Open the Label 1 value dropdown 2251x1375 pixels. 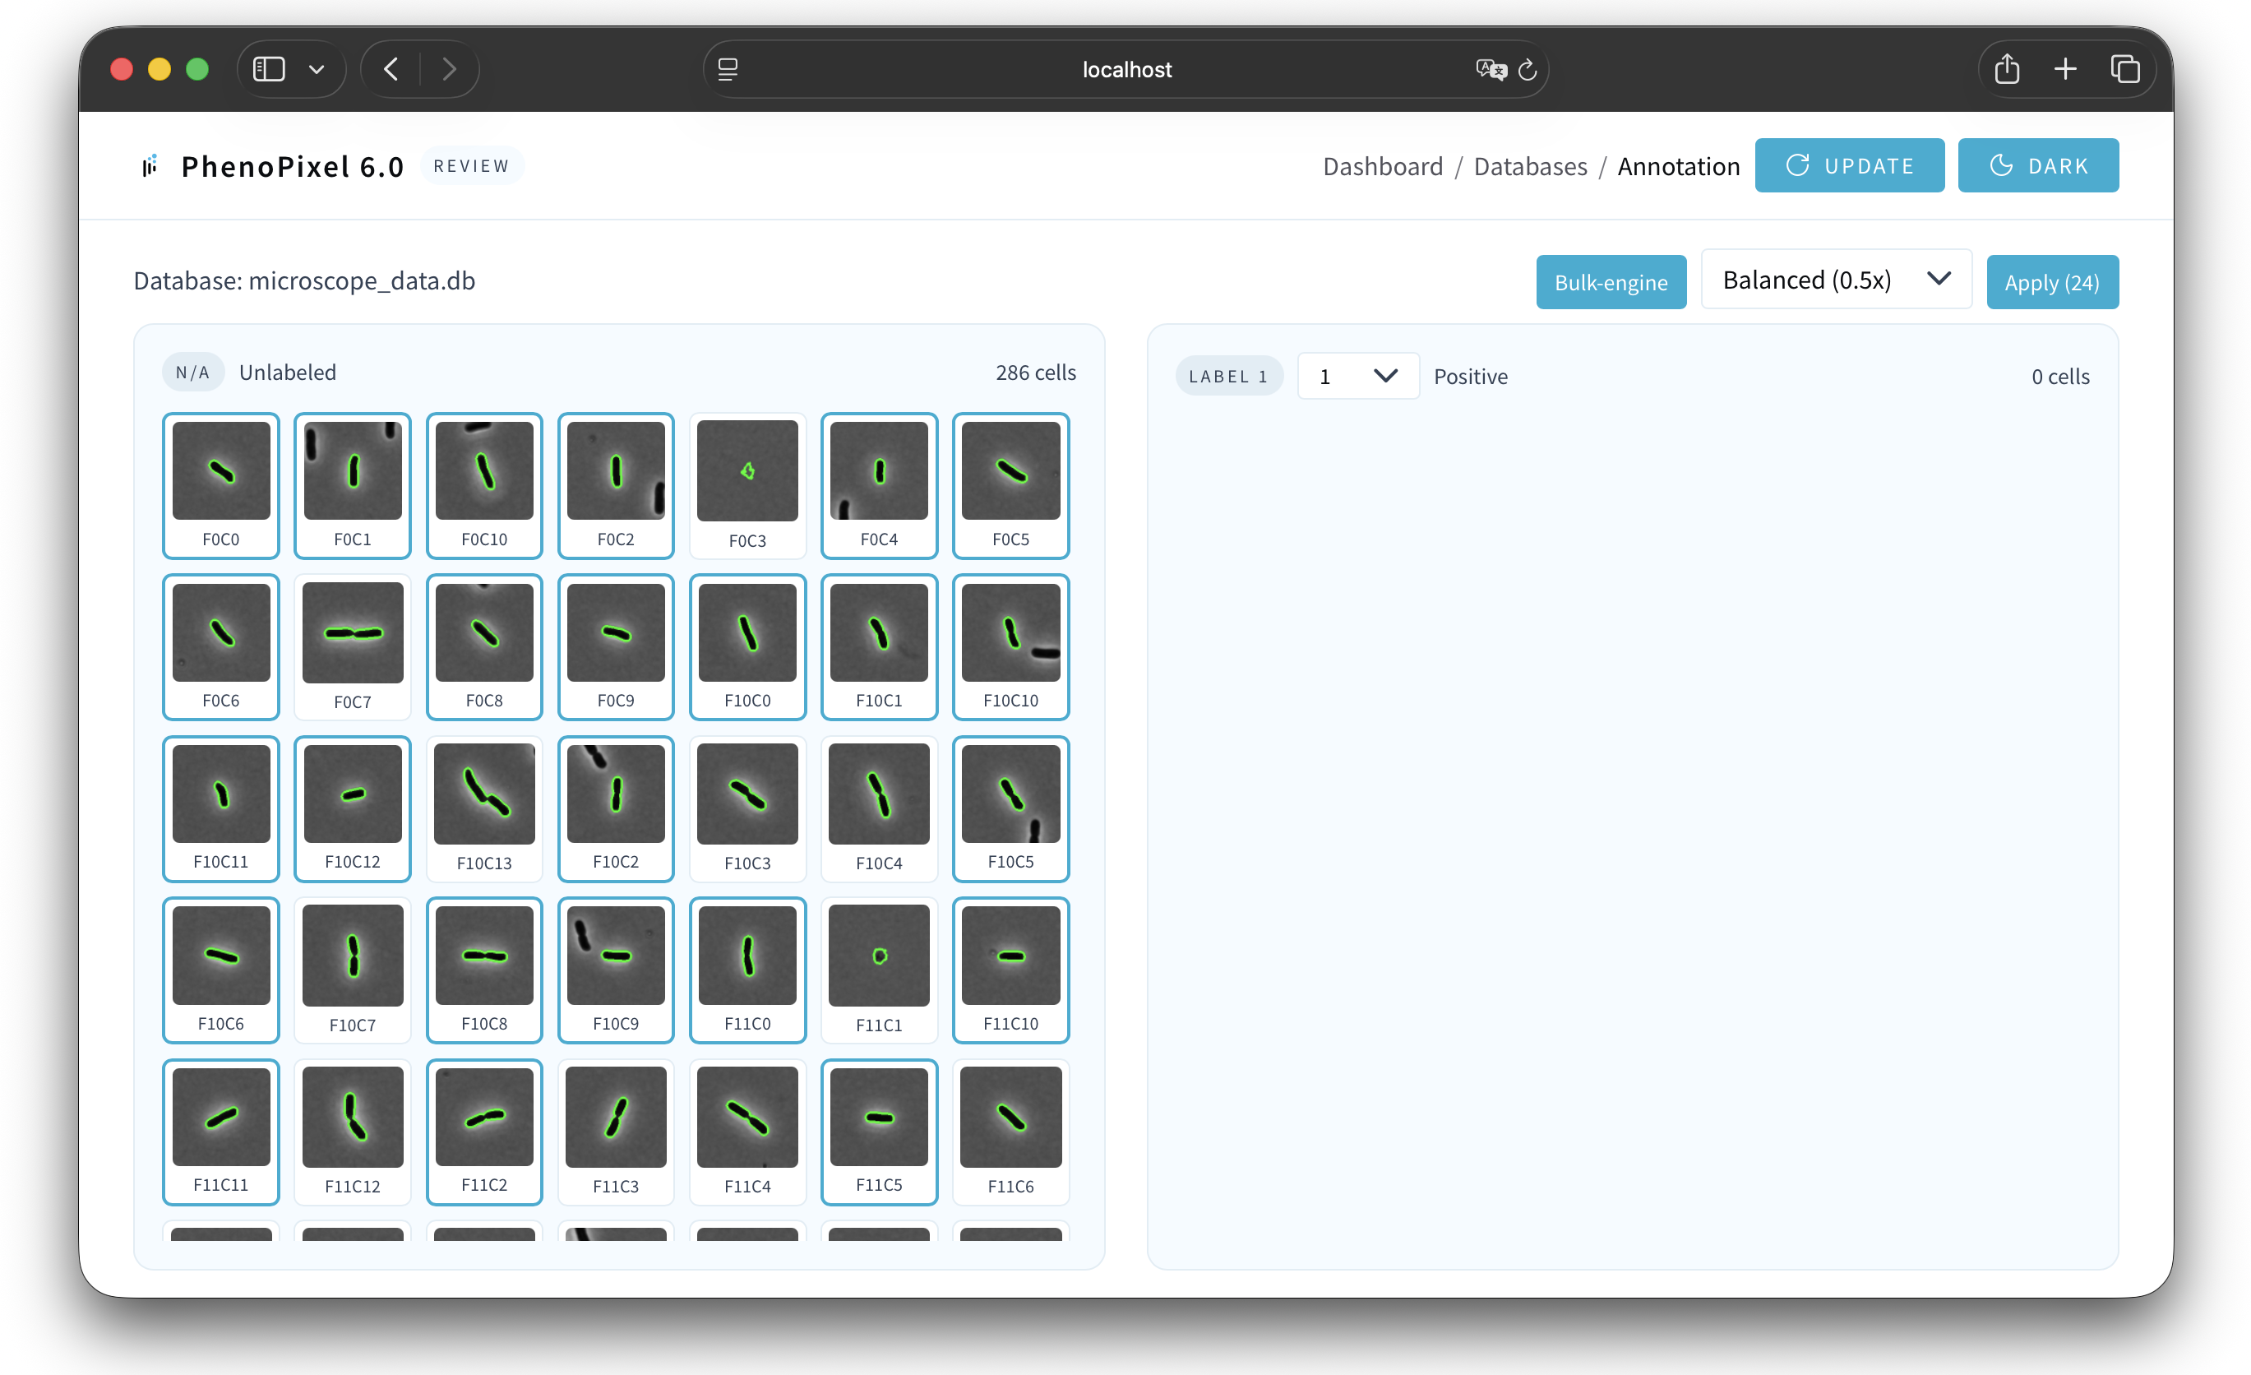tap(1357, 376)
